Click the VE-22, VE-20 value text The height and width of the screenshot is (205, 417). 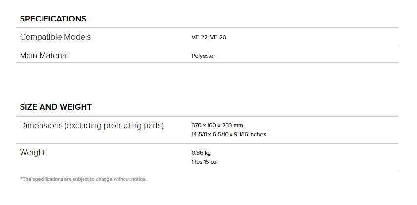point(209,37)
